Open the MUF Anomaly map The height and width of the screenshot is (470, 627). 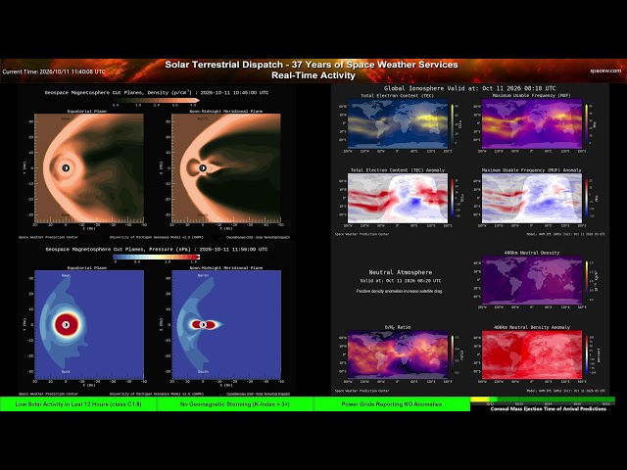(x=532, y=198)
